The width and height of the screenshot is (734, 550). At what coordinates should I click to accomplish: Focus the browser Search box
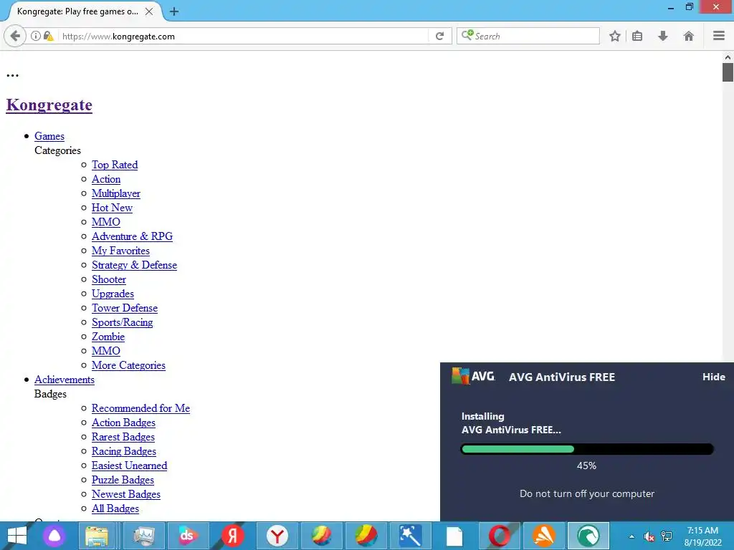coord(528,36)
